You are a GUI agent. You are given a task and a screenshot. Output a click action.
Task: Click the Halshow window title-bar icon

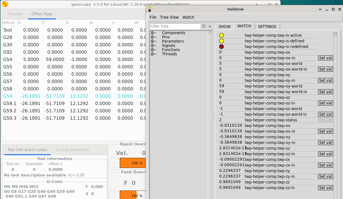click(150, 9)
